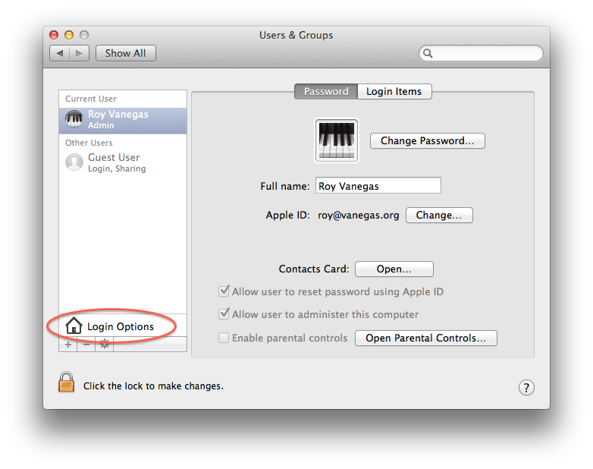Click the Change Password button
The height and width of the screenshot is (469, 593).
pyautogui.click(x=427, y=140)
